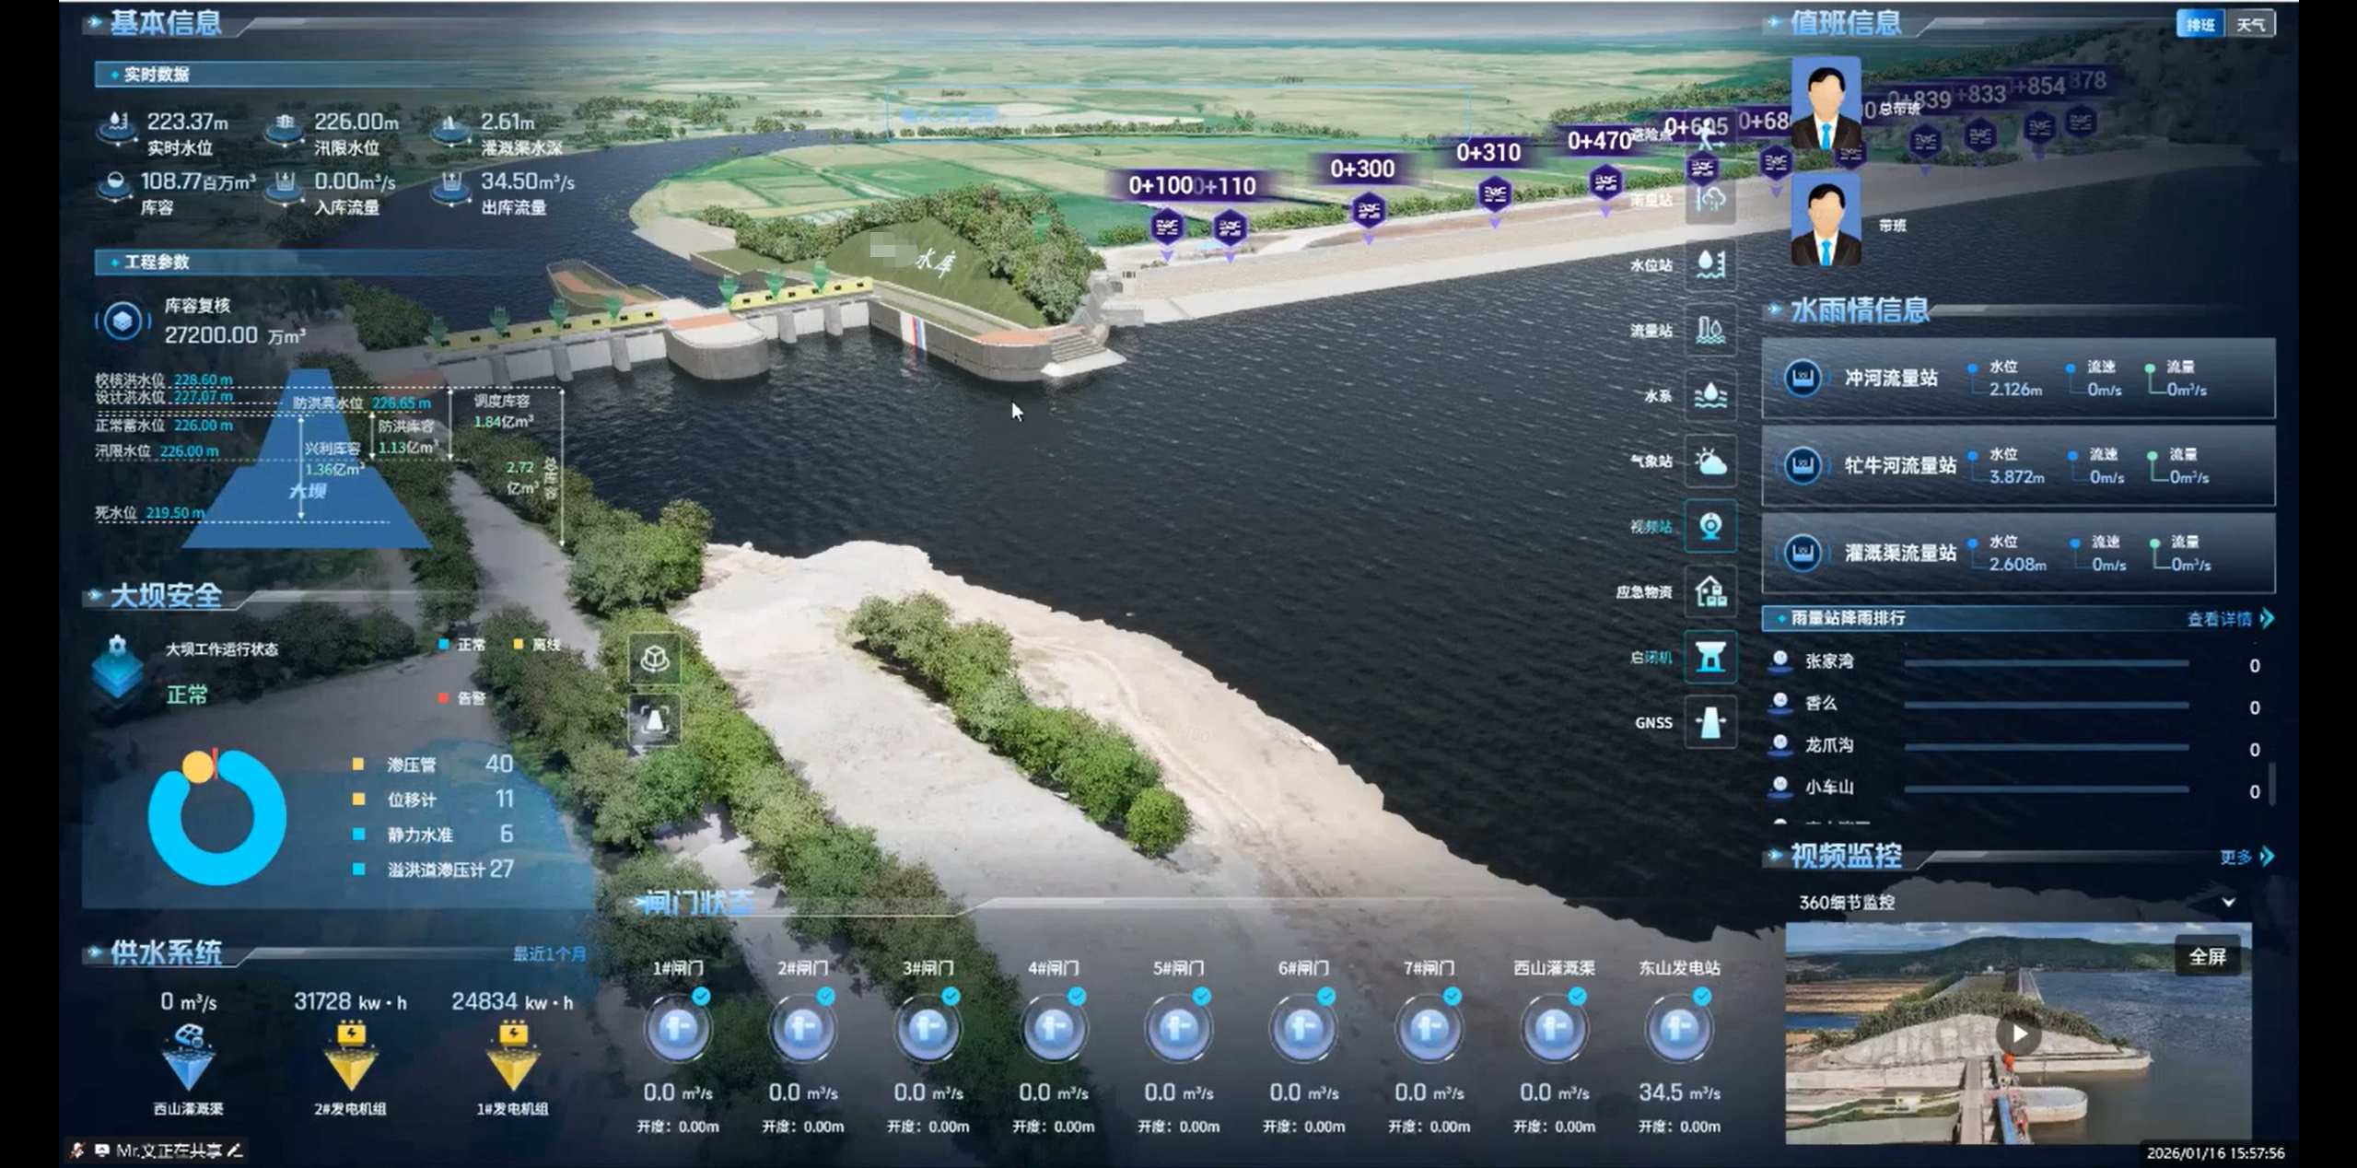Click the 流量站 flow station icon
The image size is (2357, 1168).
click(1710, 330)
